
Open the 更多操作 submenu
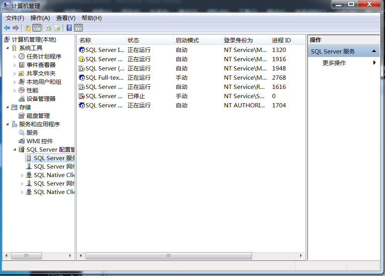[x=344, y=63]
